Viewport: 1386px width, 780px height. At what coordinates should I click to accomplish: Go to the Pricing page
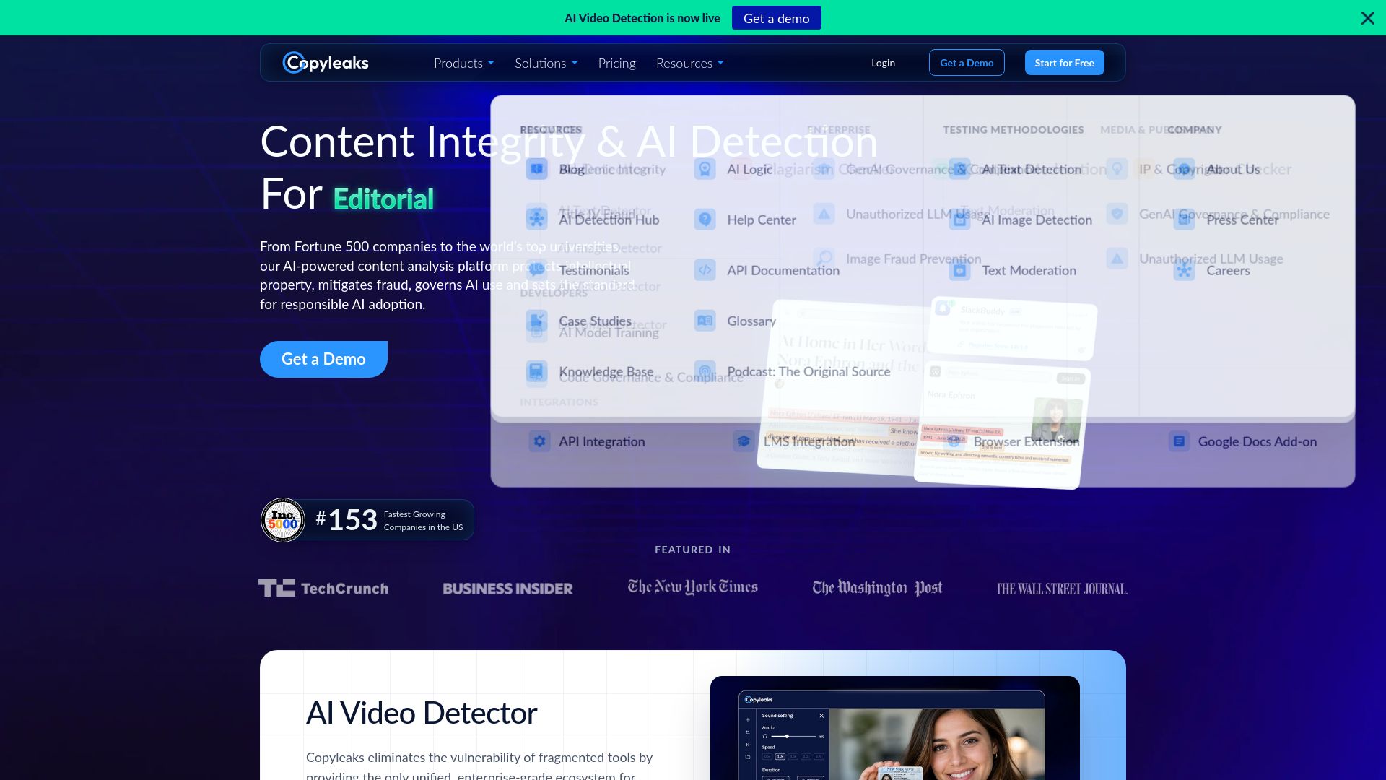click(x=616, y=64)
